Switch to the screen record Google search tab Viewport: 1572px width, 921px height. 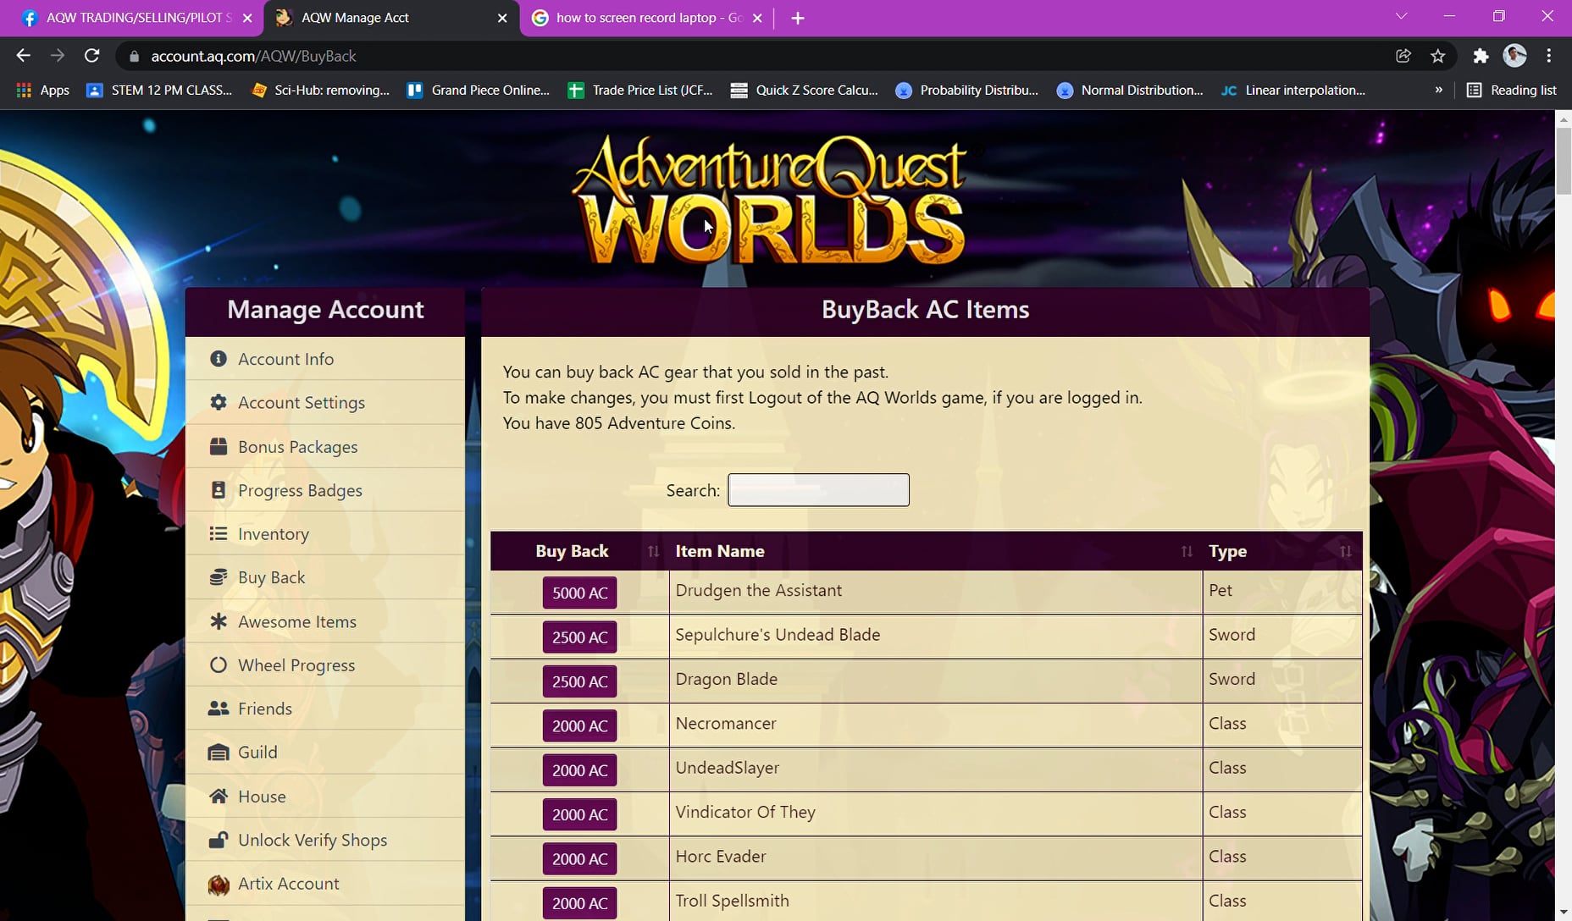[x=648, y=17]
